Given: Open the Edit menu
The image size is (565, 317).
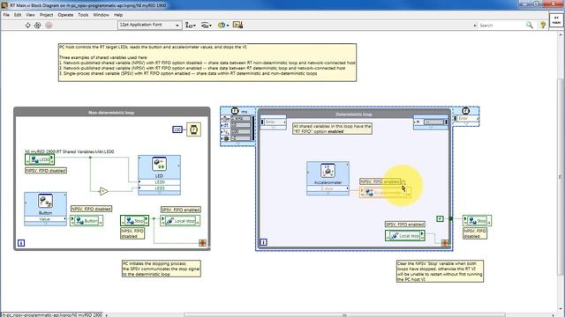Looking at the screenshot, I should click(x=18, y=15).
